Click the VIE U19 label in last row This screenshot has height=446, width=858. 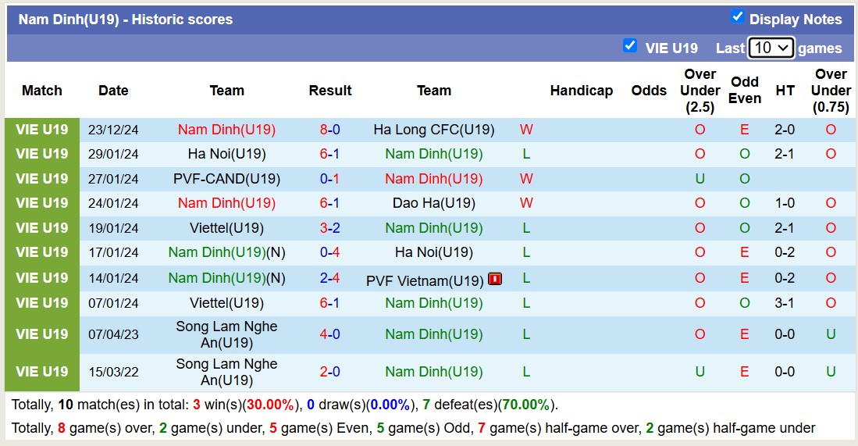(x=42, y=372)
